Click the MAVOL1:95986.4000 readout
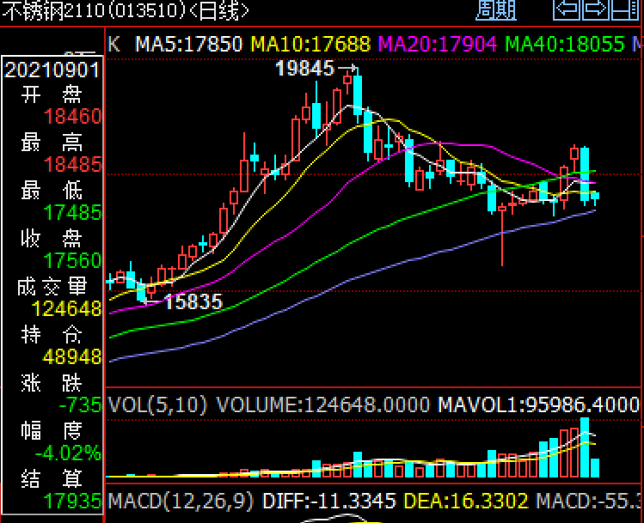Screen dimensions: 644x523 click(x=538, y=404)
